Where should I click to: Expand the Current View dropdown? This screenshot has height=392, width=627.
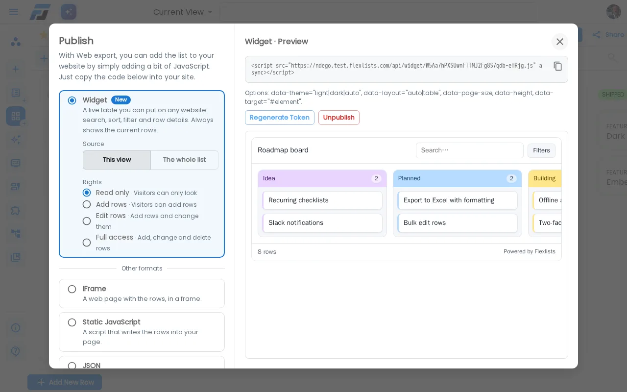pos(183,12)
